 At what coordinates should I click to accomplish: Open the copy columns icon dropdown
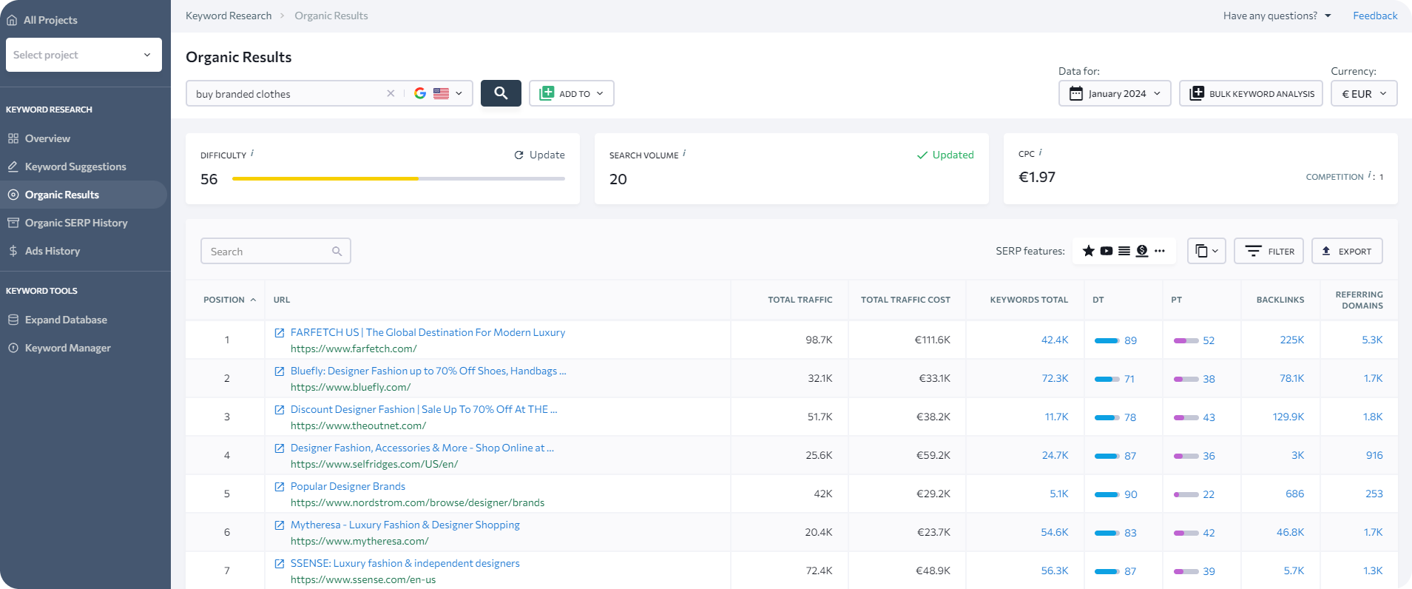(1206, 251)
